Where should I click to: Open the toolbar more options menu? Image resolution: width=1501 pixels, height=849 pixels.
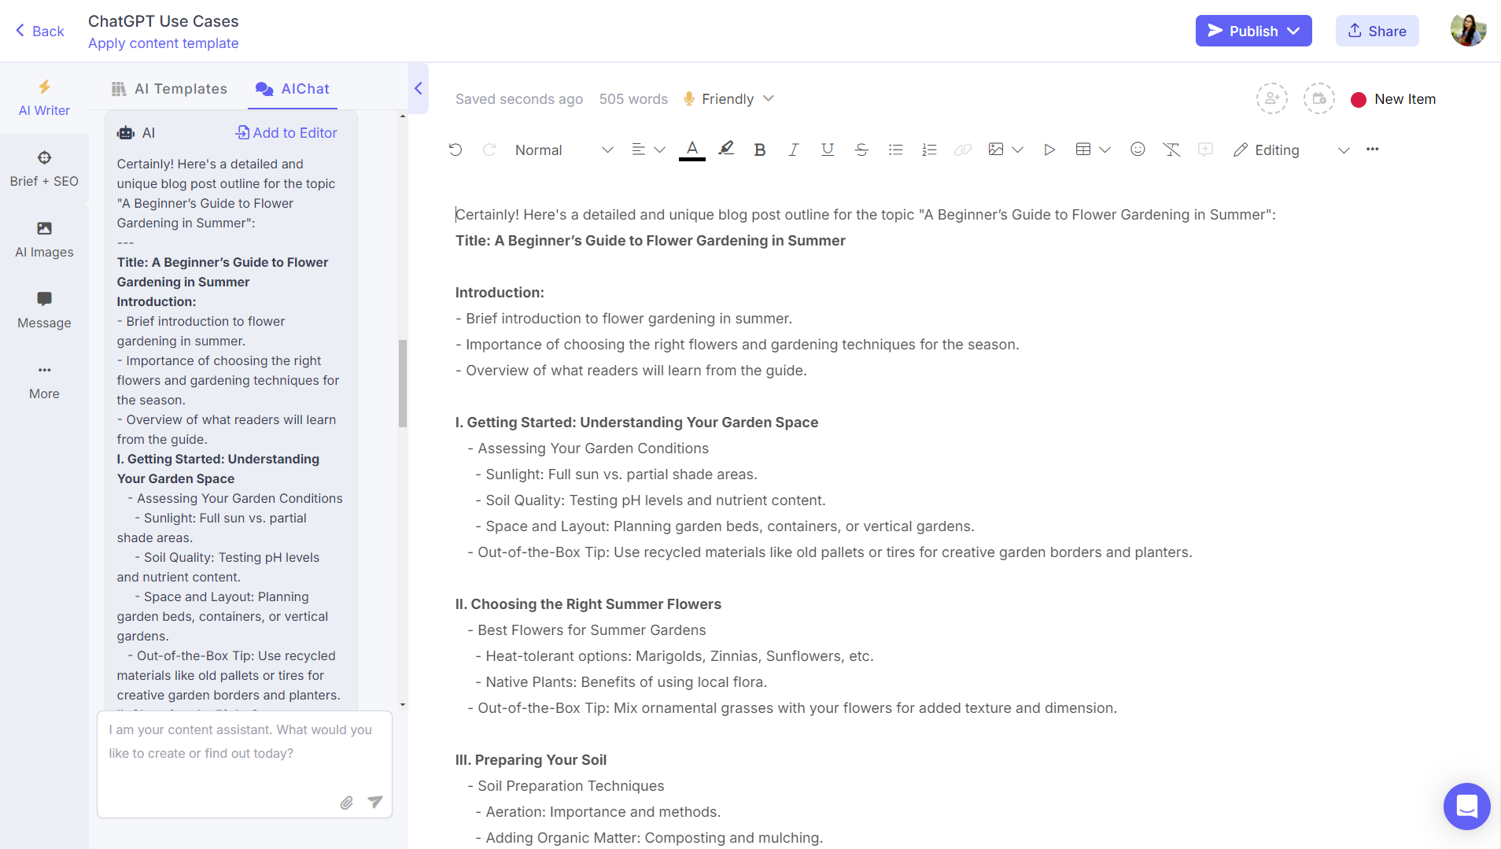point(1372,149)
